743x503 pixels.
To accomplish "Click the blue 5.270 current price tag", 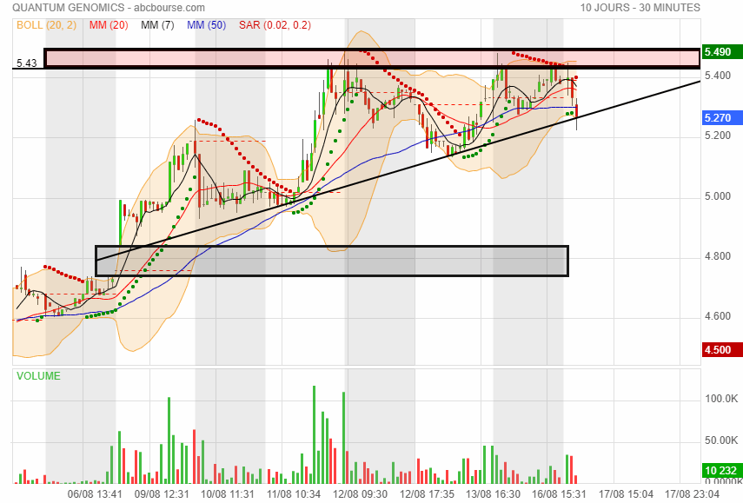I will click(x=722, y=118).
